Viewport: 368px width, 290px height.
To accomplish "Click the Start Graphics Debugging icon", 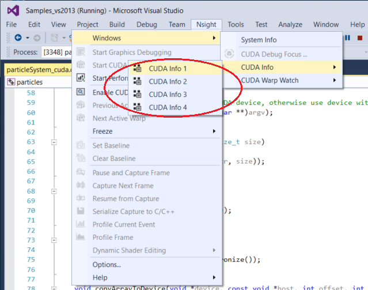I will pos(81,52).
